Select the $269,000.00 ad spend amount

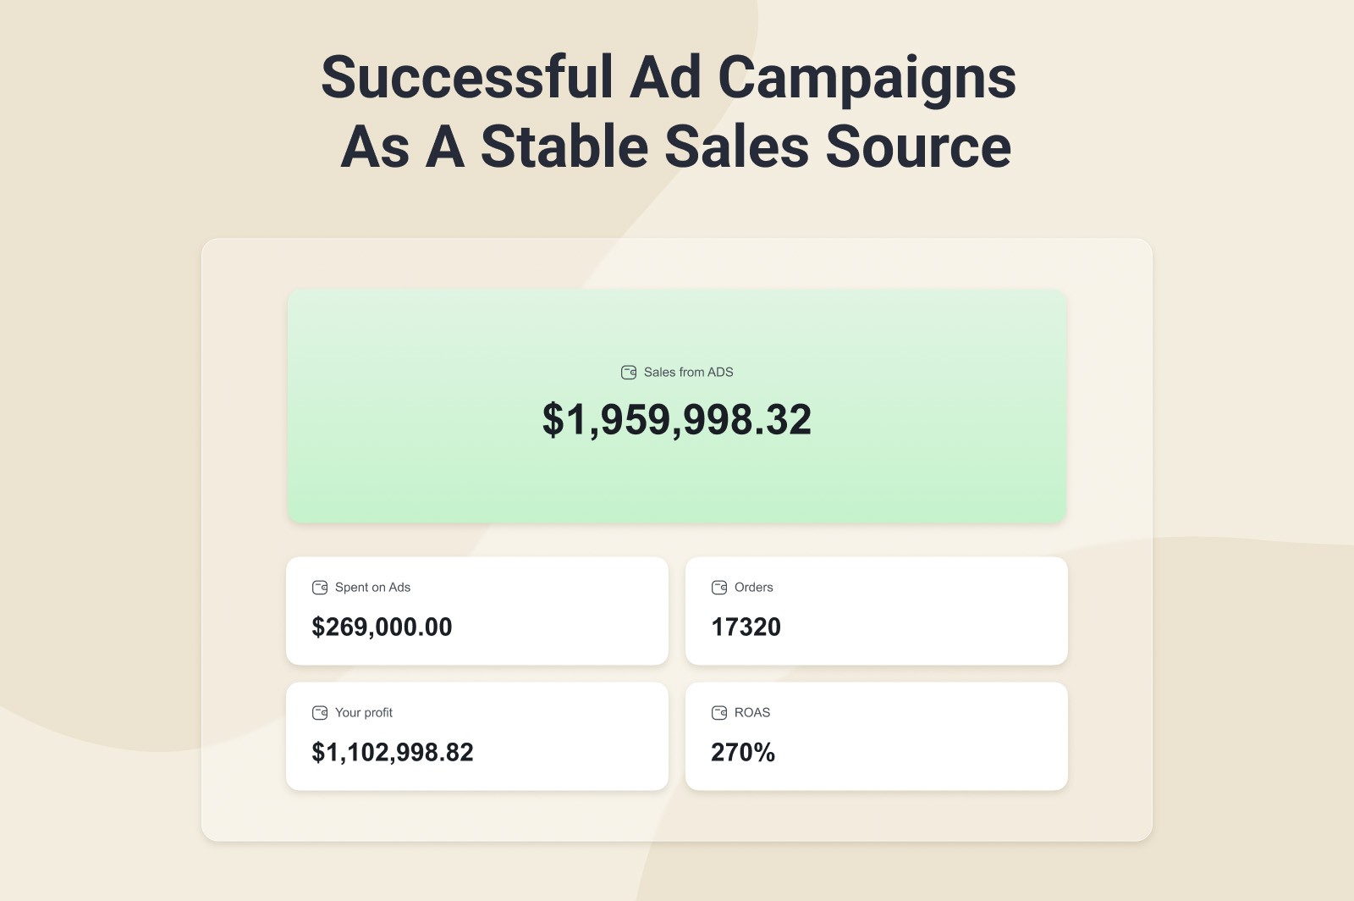pyautogui.click(x=382, y=627)
